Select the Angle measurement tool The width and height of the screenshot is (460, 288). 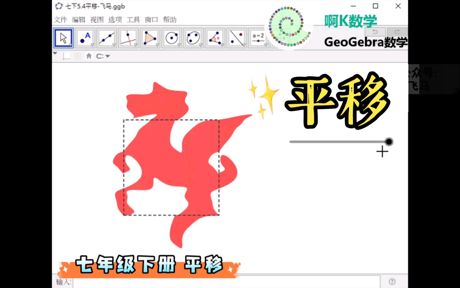coord(215,38)
